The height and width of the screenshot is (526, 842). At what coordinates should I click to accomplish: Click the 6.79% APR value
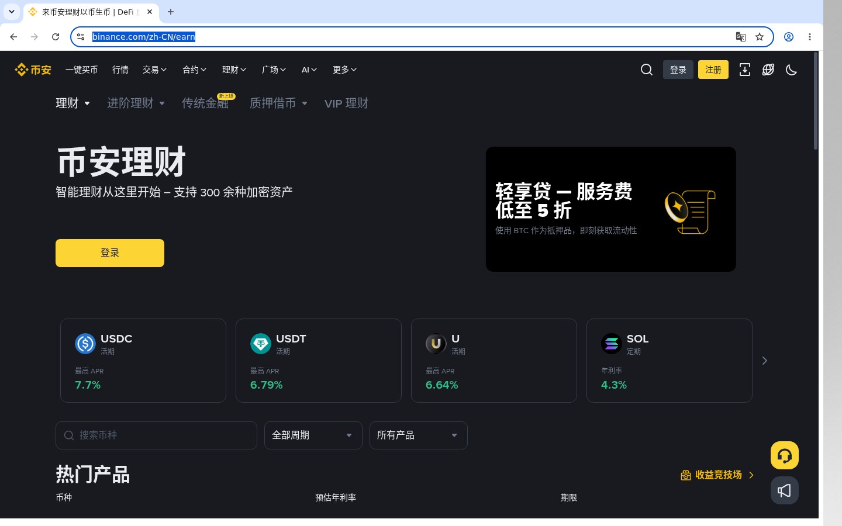267,385
